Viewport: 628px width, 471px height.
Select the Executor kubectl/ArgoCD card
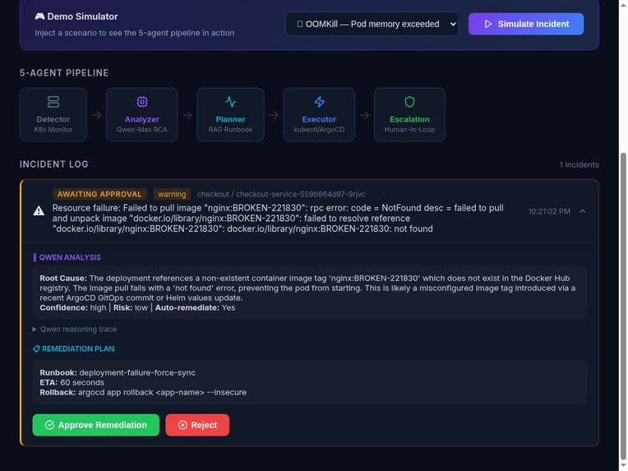tap(319, 114)
